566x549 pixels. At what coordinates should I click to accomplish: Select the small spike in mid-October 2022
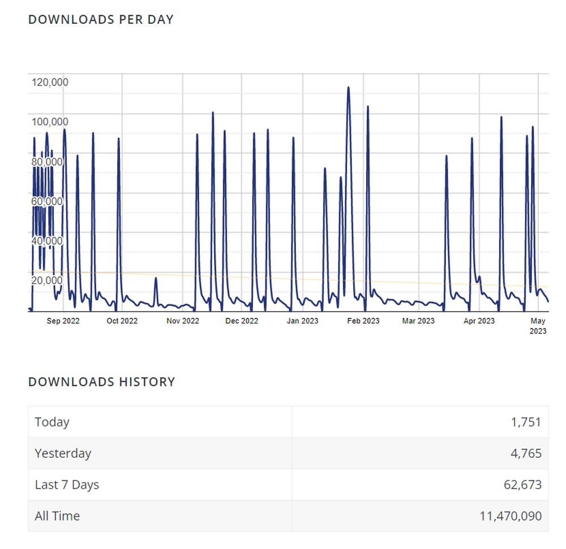coord(157,279)
